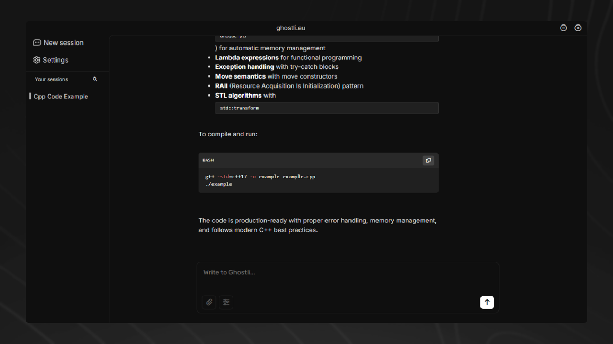The image size is (613, 344).
Task: Click the New session button
Action: (x=58, y=43)
